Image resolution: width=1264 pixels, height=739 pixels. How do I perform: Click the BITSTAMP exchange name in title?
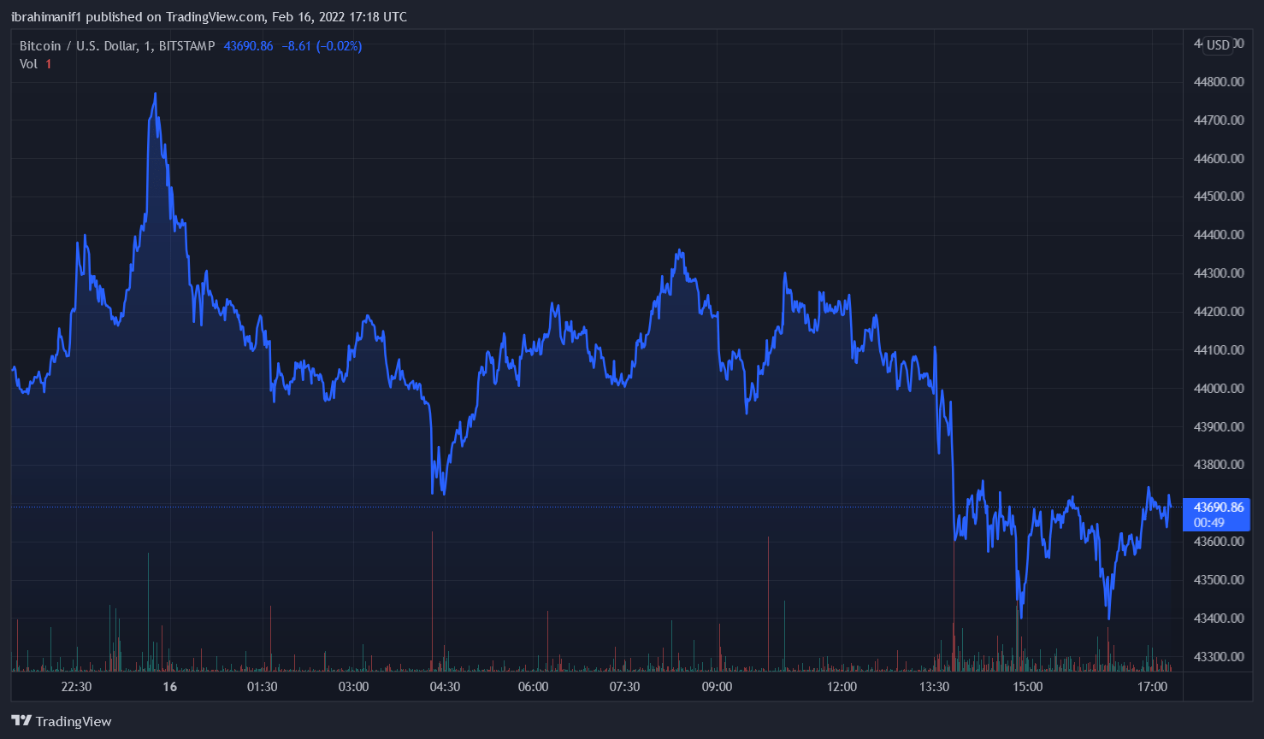pyautogui.click(x=187, y=46)
